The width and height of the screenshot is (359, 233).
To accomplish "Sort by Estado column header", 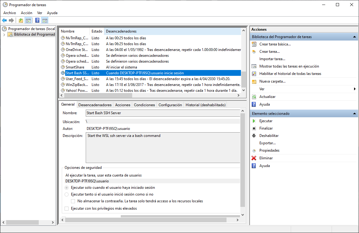I will tap(97, 31).
